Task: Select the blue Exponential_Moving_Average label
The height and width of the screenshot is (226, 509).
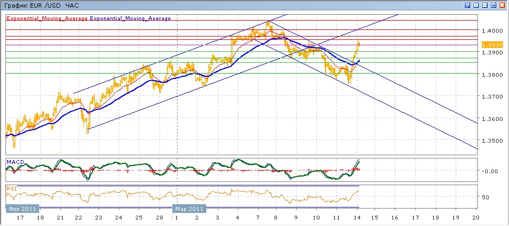Action: click(130, 18)
